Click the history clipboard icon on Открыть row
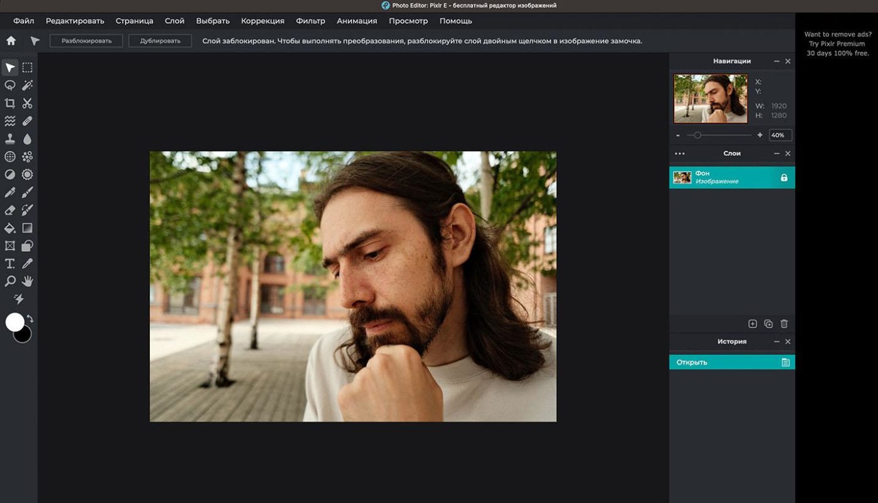Screen dimensions: 878x503 785,362
